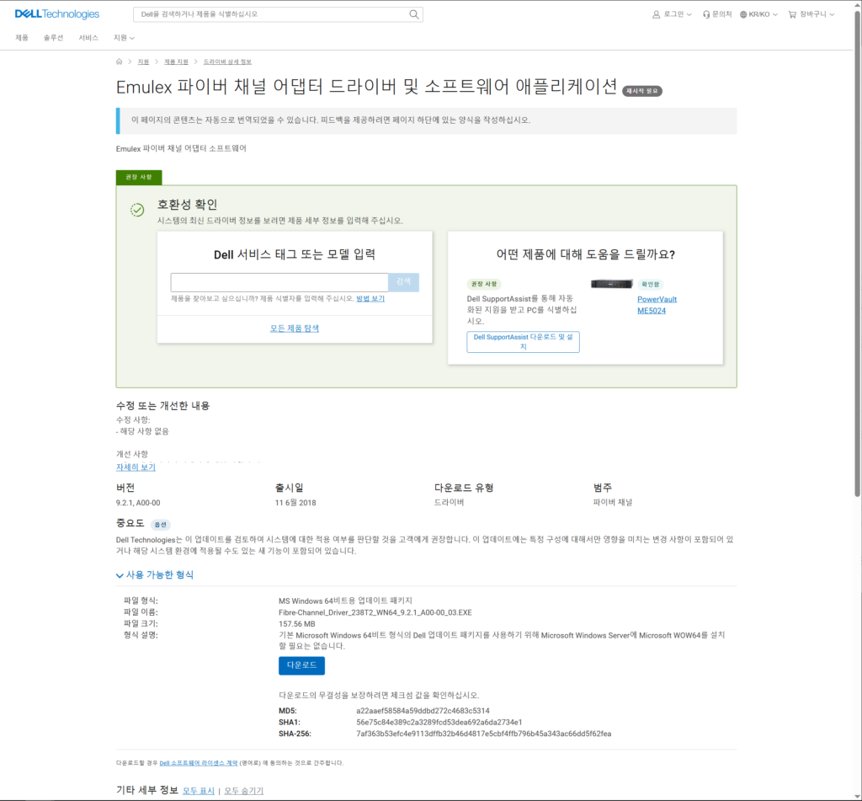Click the 로그인 user profile icon
Image resolution: width=862 pixels, height=801 pixels.
tap(657, 14)
